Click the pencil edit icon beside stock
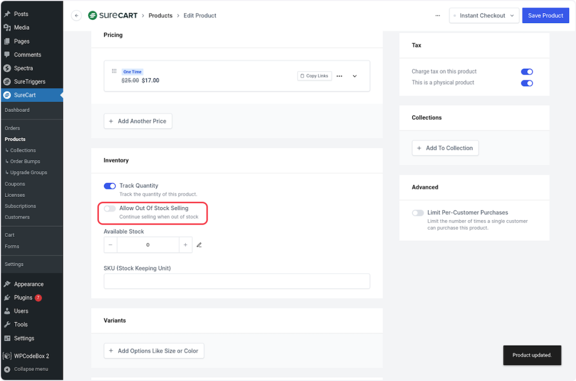This screenshot has width=576, height=381. pos(199,245)
